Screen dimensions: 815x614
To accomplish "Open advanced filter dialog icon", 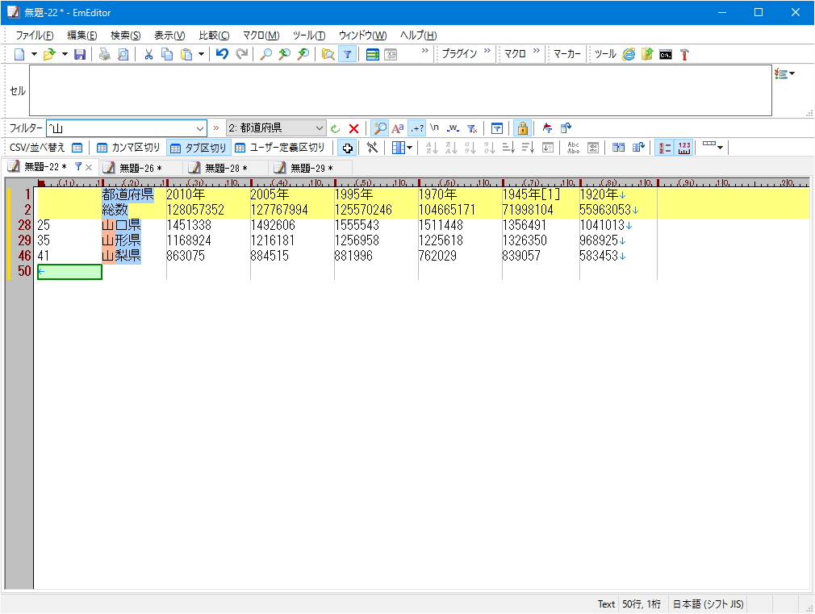I will 497,128.
